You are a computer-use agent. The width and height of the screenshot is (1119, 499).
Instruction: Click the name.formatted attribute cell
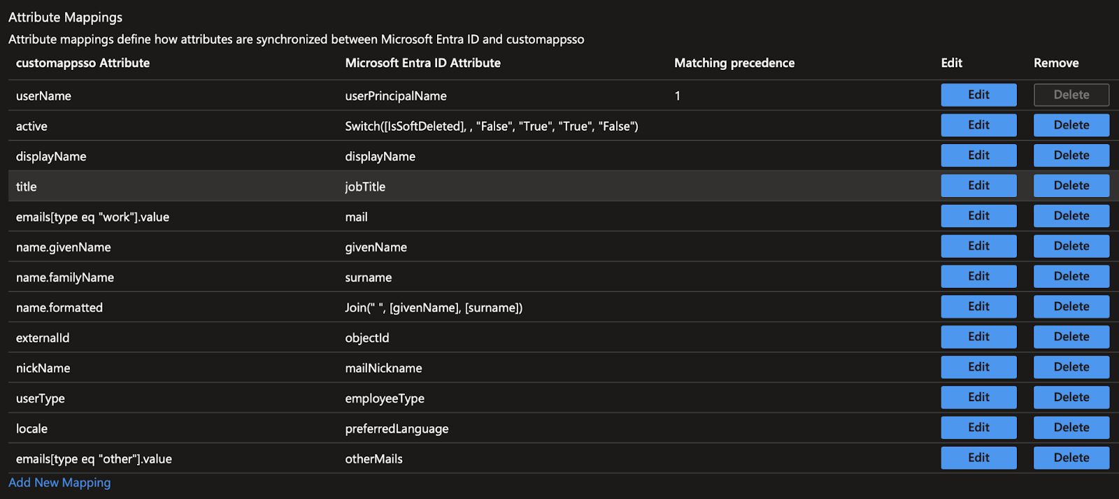(x=59, y=308)
